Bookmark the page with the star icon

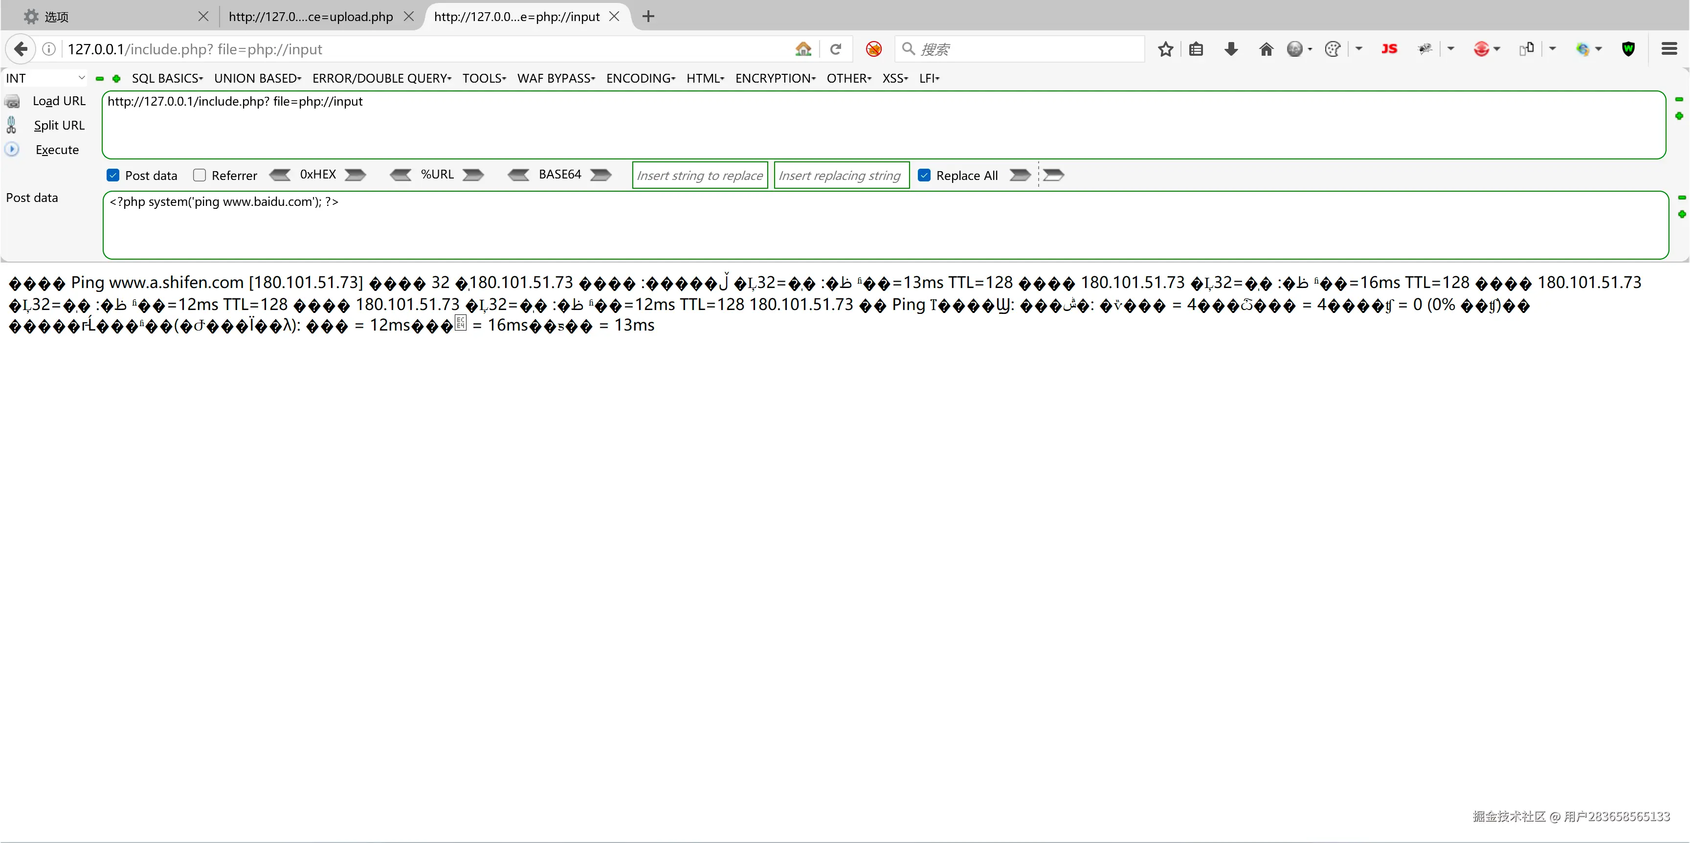tap(1165, 49)
